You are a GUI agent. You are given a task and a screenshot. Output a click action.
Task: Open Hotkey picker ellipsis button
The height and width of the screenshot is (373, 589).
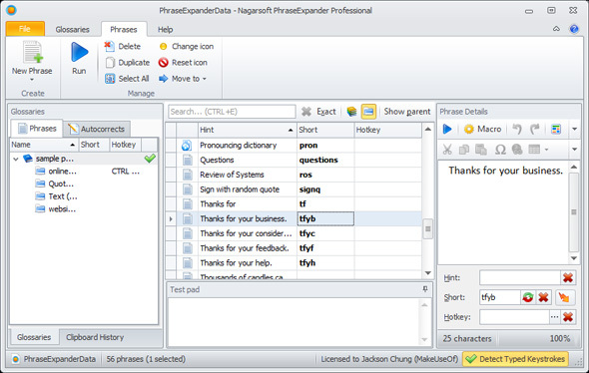point(554,317)
